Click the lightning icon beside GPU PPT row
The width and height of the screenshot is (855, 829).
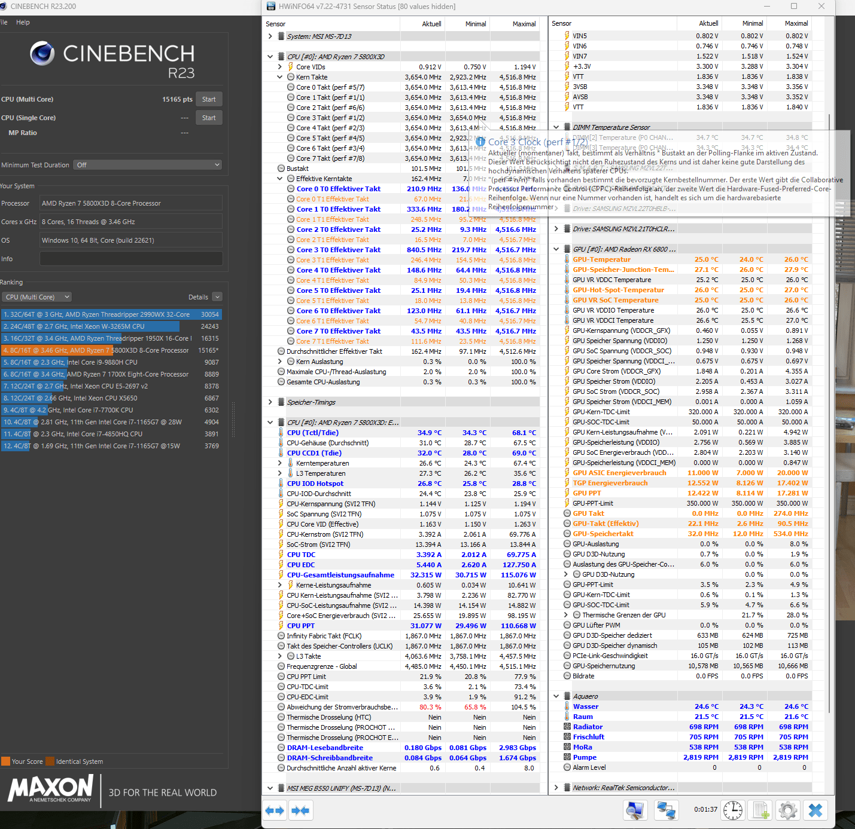pos(567,493)
